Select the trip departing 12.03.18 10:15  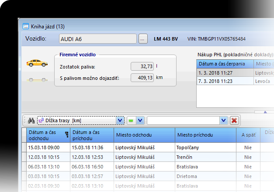pos(48,157)
